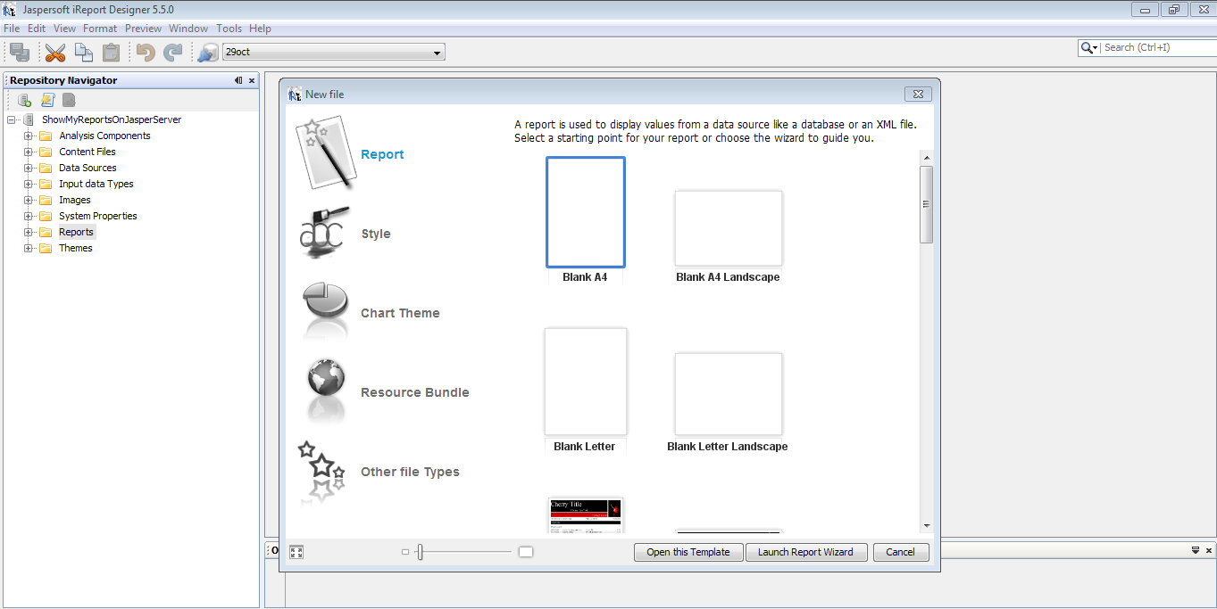Open the Tools menu
1217x609 pixels.
pyautogui.click(x=229, y=28)
